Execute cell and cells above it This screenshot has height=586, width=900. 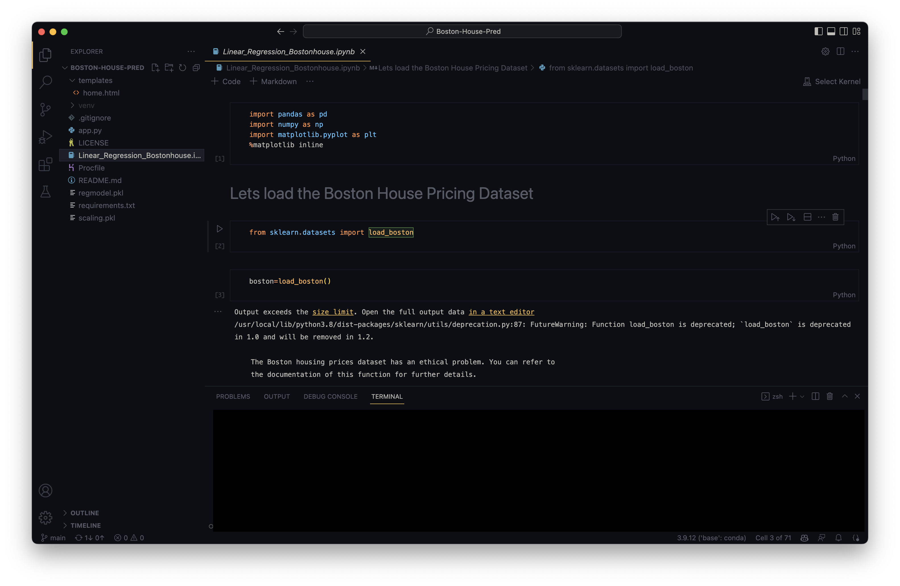(x=775, y=217)
